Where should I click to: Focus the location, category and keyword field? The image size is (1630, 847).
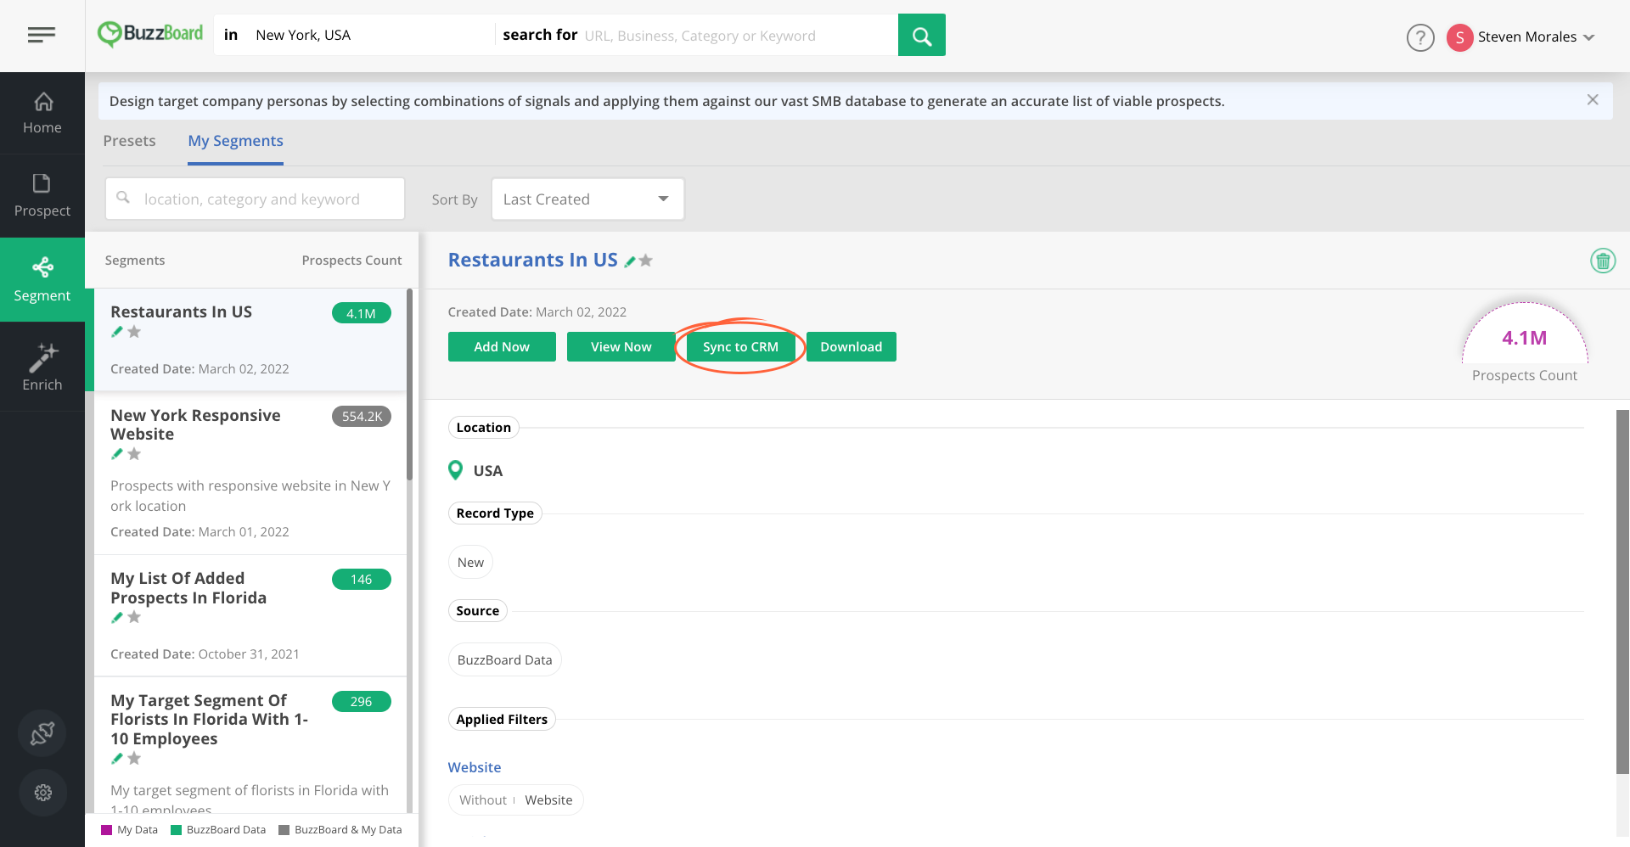255,199
